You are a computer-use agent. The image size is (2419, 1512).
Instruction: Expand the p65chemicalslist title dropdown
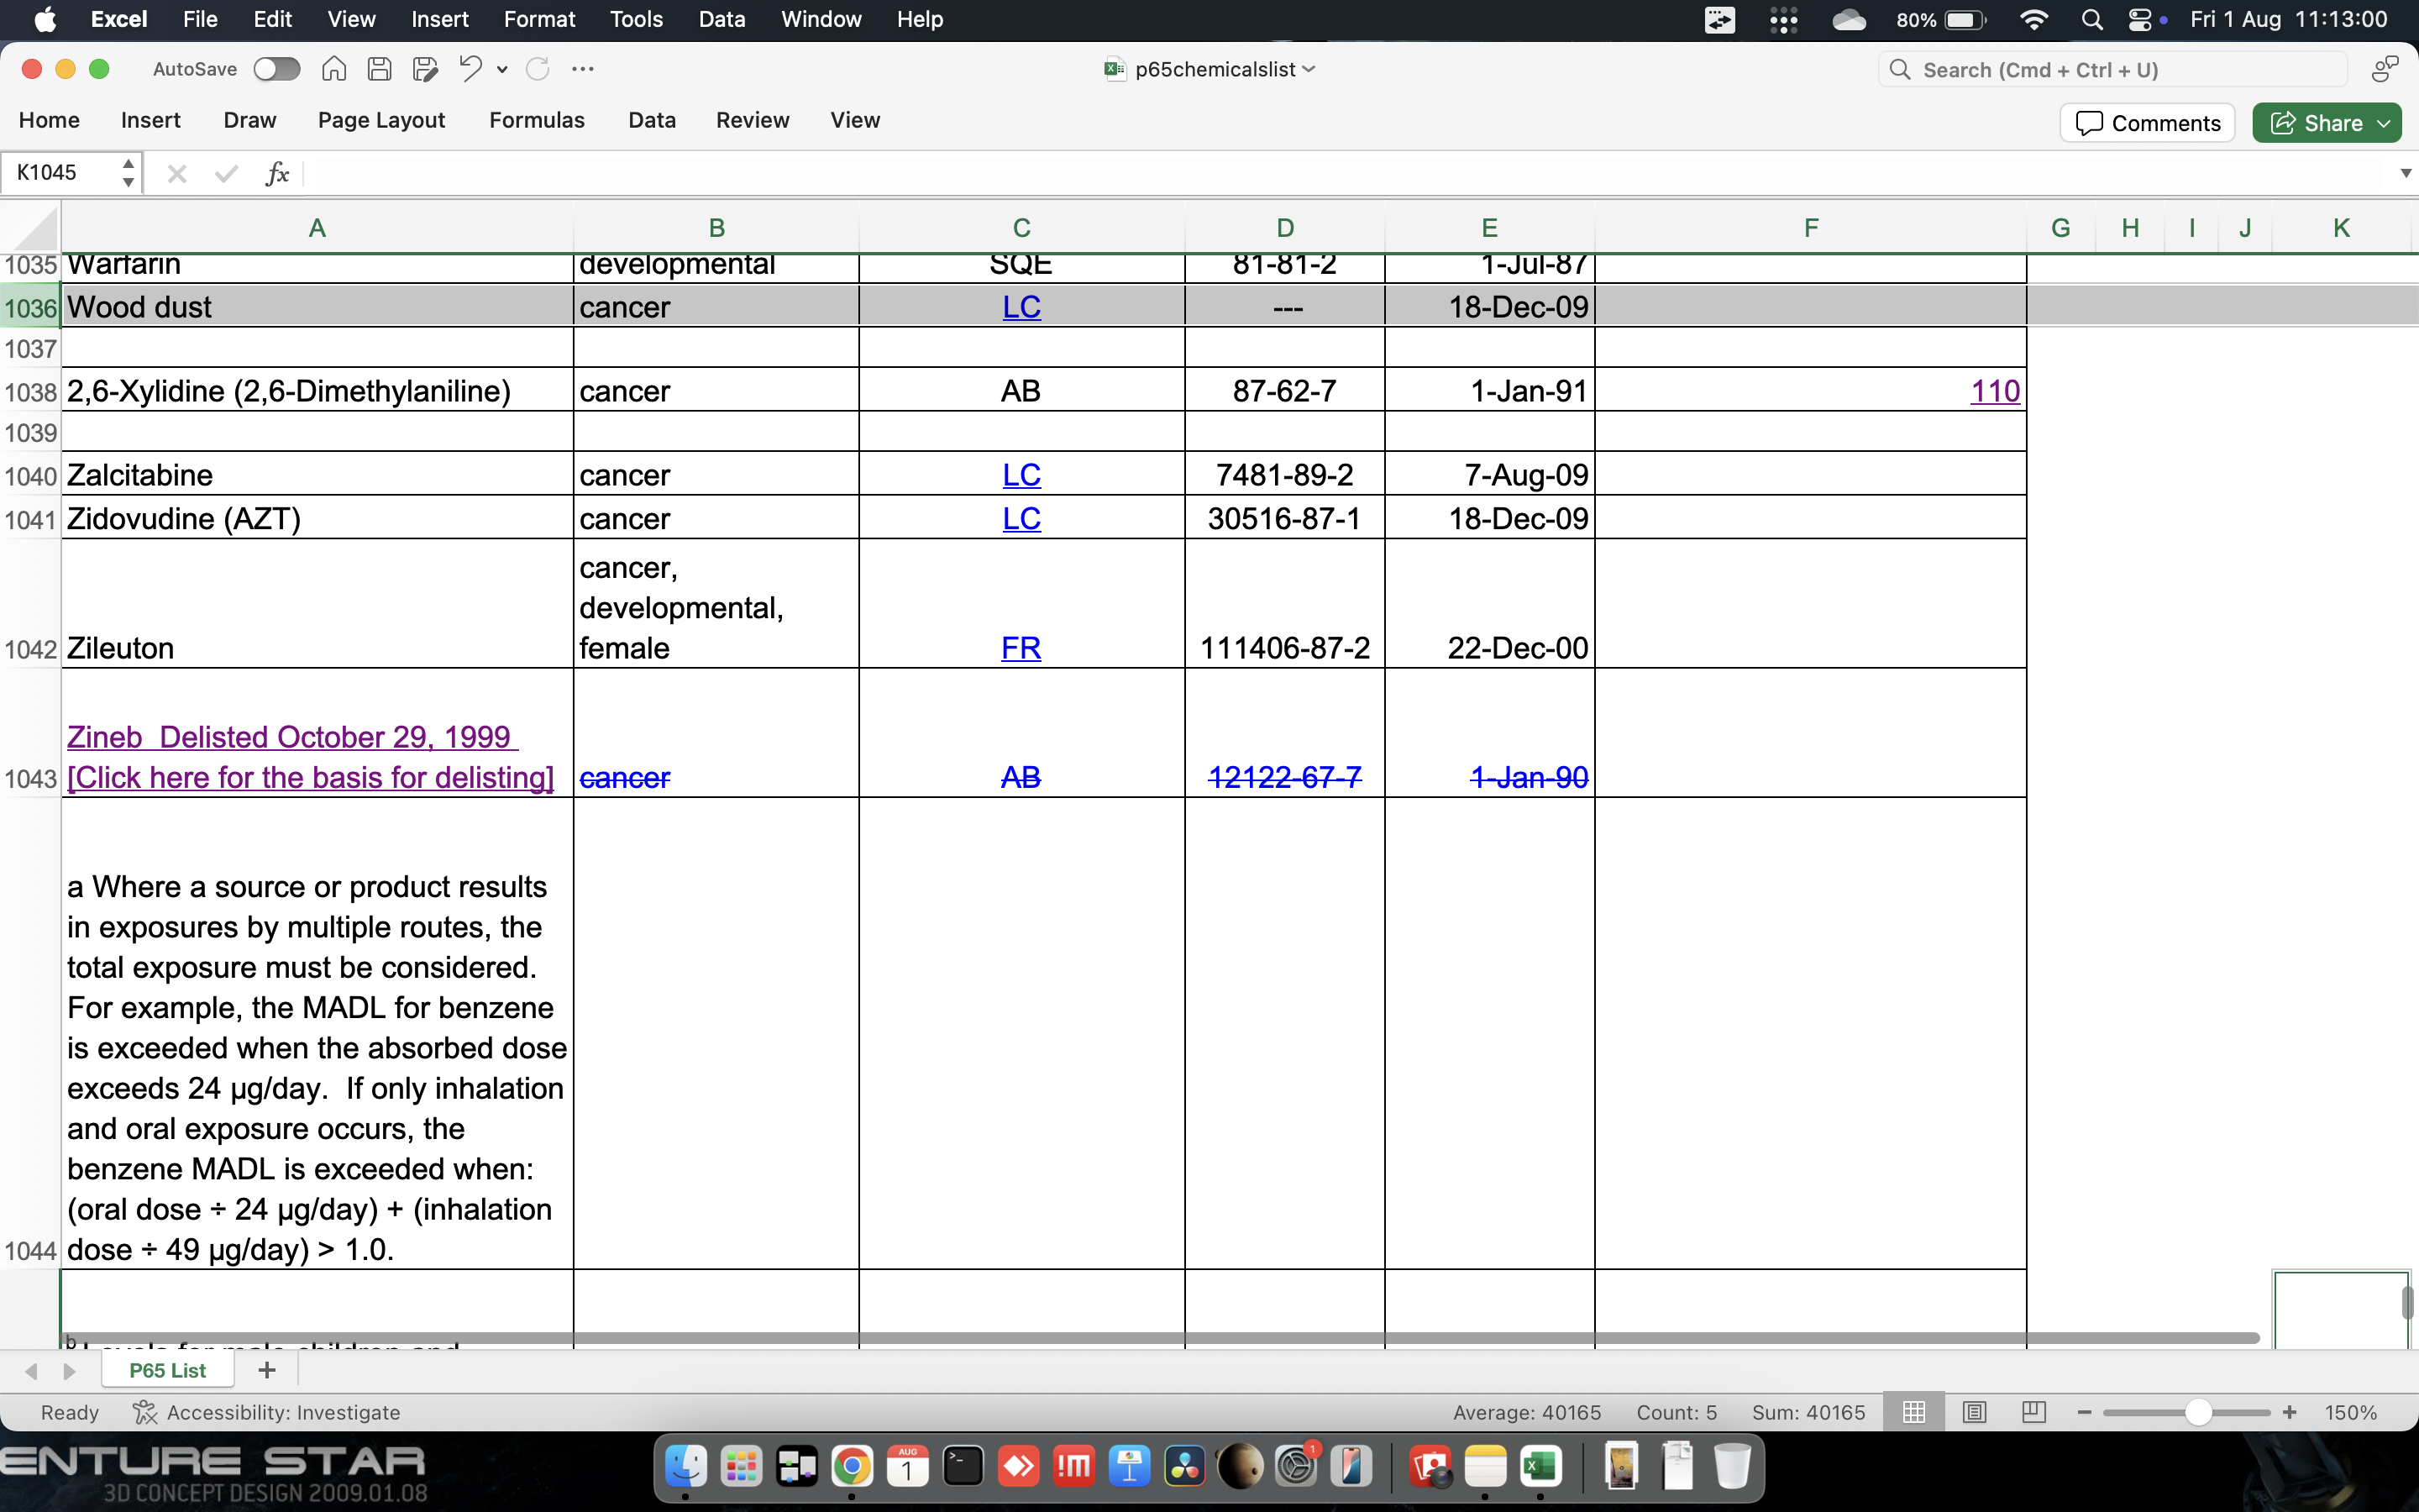pyautogui.click(x=1309, y=69)
